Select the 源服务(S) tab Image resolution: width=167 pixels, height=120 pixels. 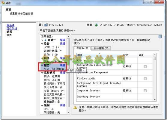click(x=82, y=48)
